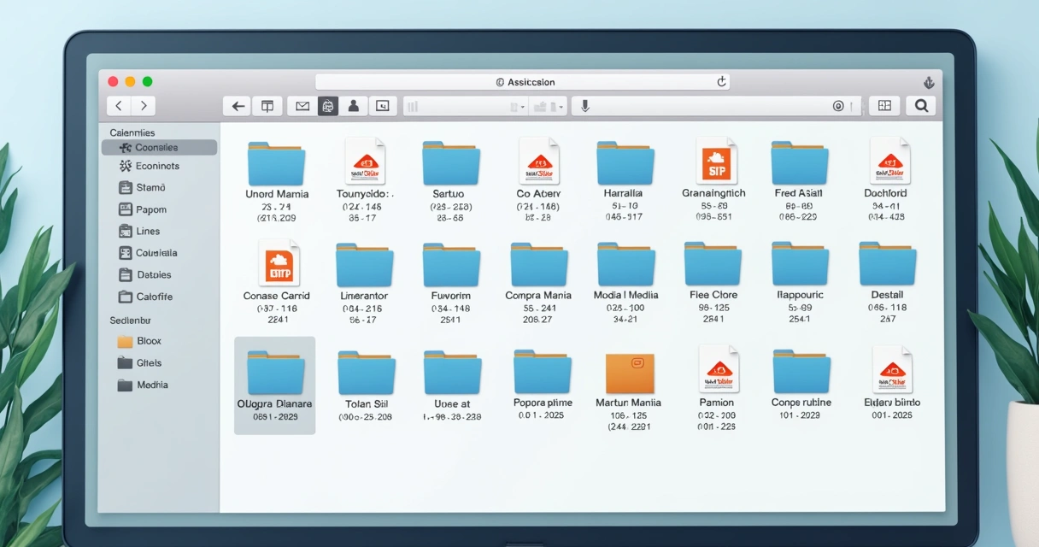Click the microphone icon in the toolbar
Image resolution: width=1039 pixels, height=547 pixels.
(585, 106)
